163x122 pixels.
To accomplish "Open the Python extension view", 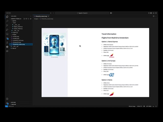I will pyautogui.click(x=7, y=47).
